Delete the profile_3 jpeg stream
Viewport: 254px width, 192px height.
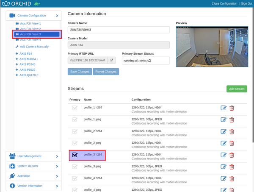232,167
